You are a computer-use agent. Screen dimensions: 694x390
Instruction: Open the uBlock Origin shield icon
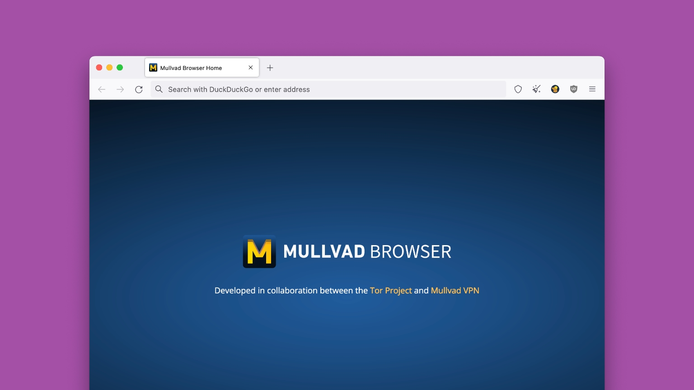[x=574, y=89]
